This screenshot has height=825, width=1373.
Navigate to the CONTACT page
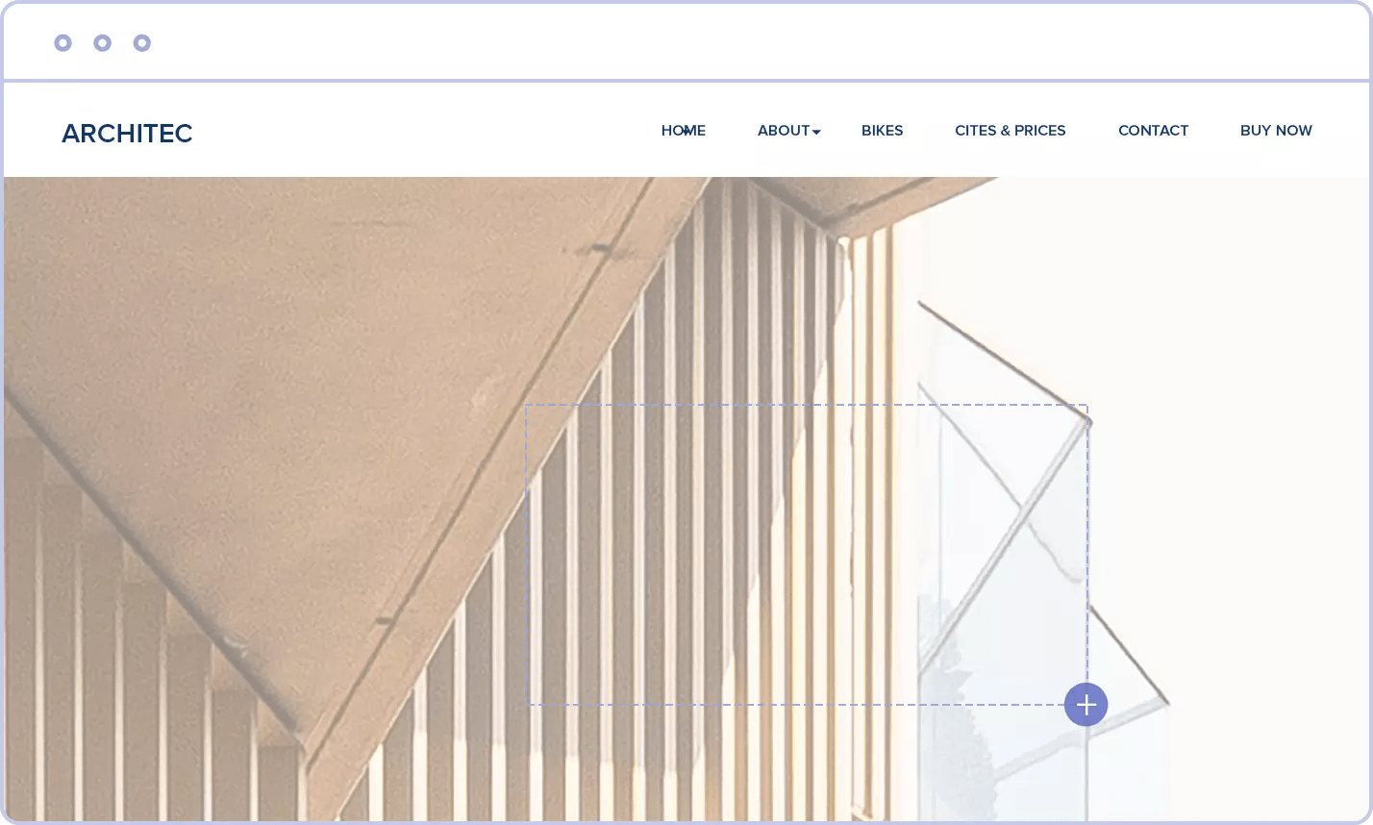point(1153,131)
